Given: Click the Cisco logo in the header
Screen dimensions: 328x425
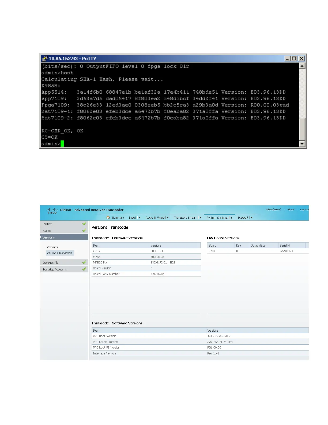Looking at the screenshot, I should [x=52, y=211].
